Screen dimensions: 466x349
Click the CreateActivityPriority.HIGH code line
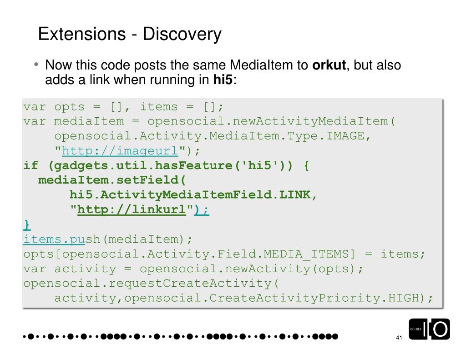tap(243, 298)
